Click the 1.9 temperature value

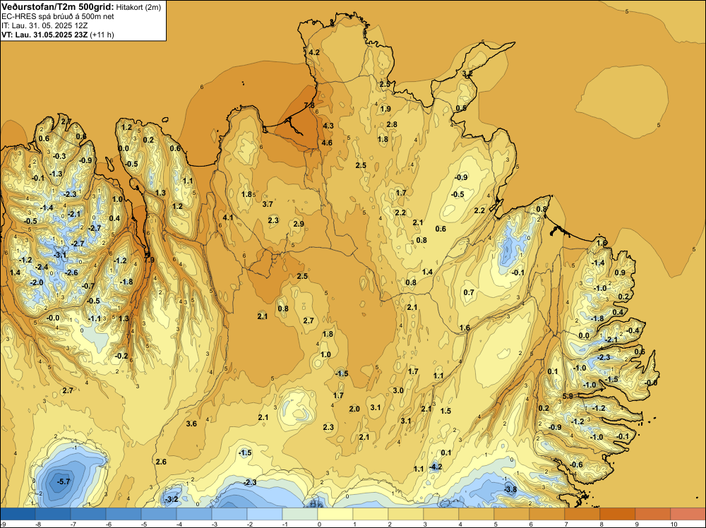click(x=385, y=109)
